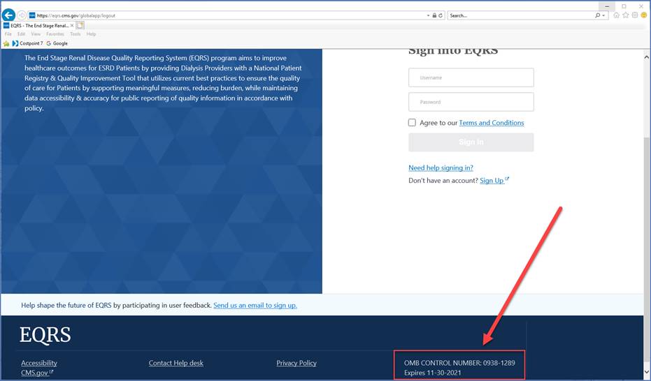
Task: Click the smiley feedback icon
Action: click(x=643, y=15)
